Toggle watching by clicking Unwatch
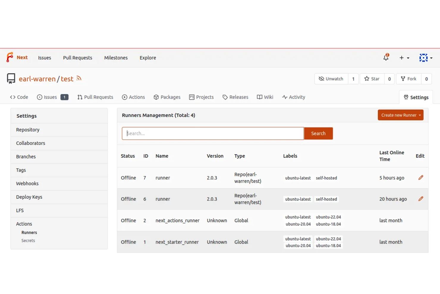The width and height of the screenshot is (440, 294). coord(331,79)
